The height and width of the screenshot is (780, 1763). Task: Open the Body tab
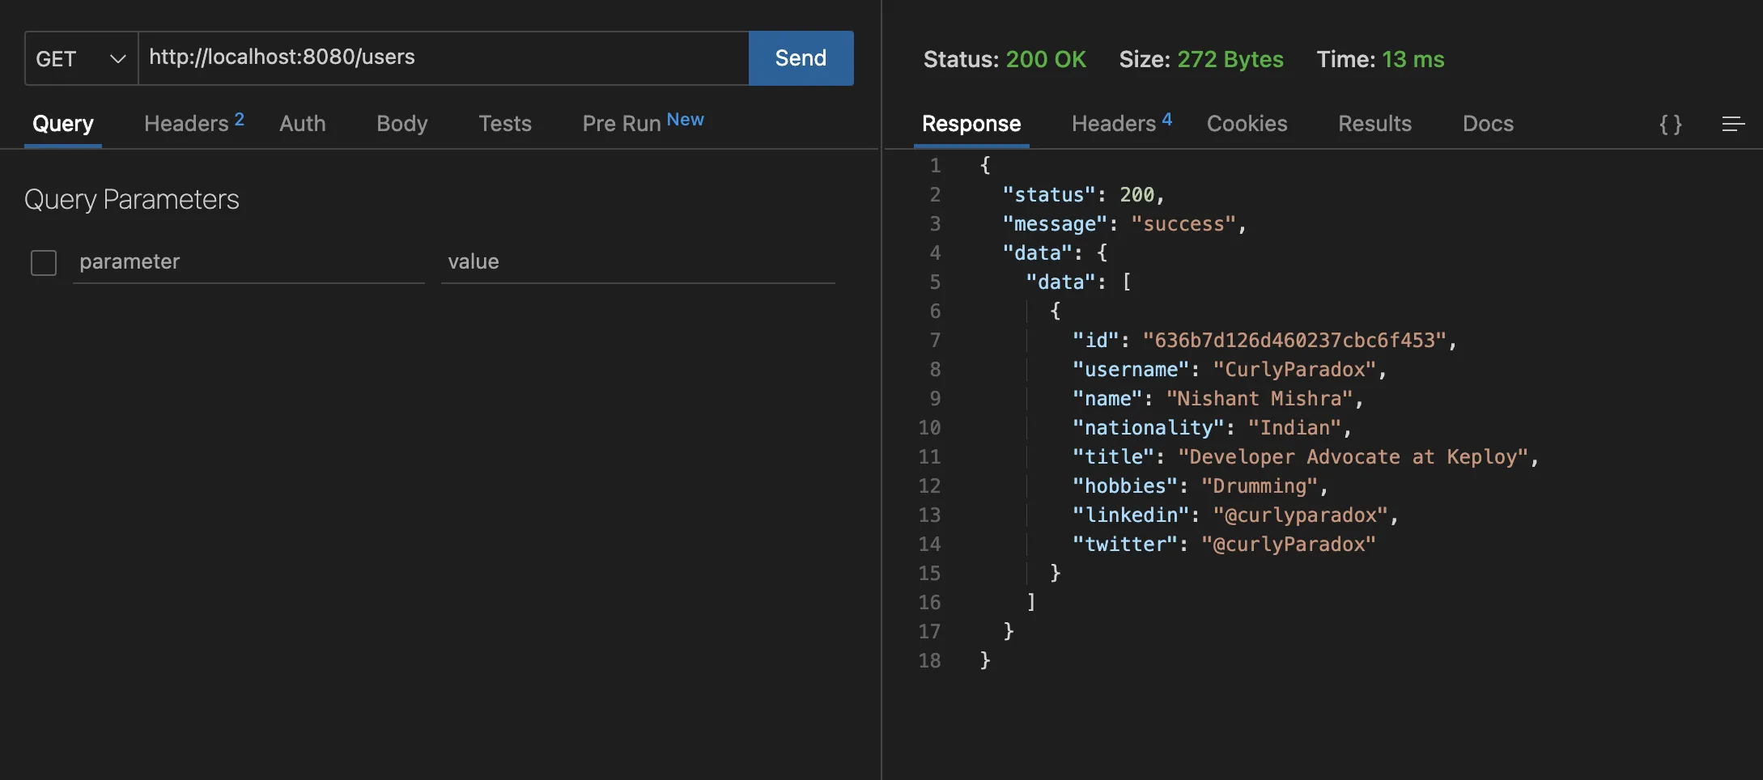(x=402, y=124)
